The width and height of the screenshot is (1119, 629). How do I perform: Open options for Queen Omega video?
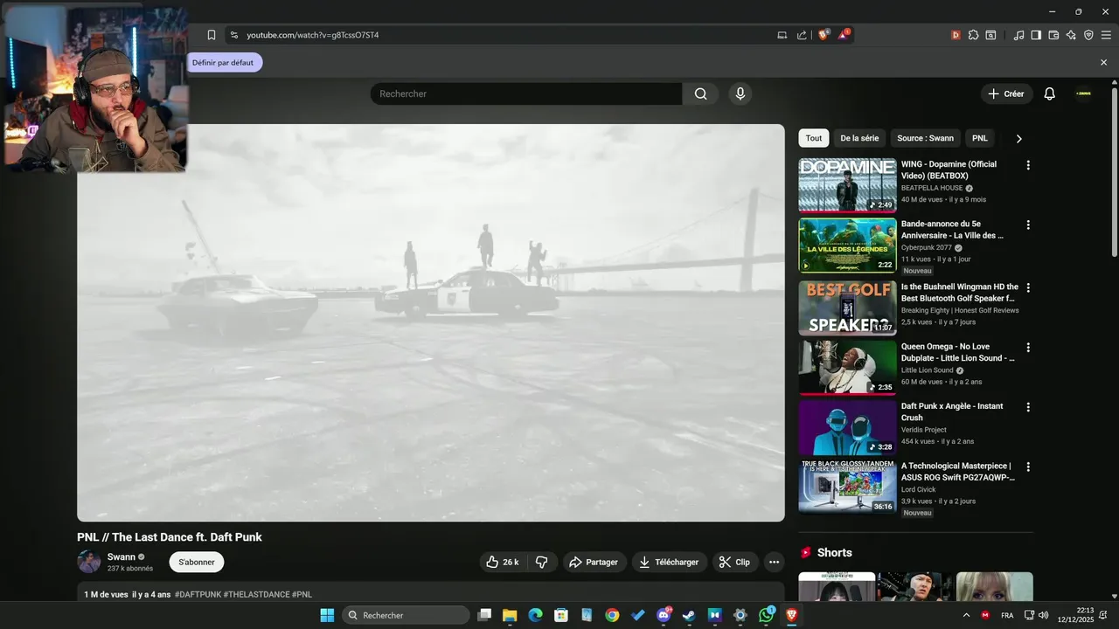(x=1028, y=347)
